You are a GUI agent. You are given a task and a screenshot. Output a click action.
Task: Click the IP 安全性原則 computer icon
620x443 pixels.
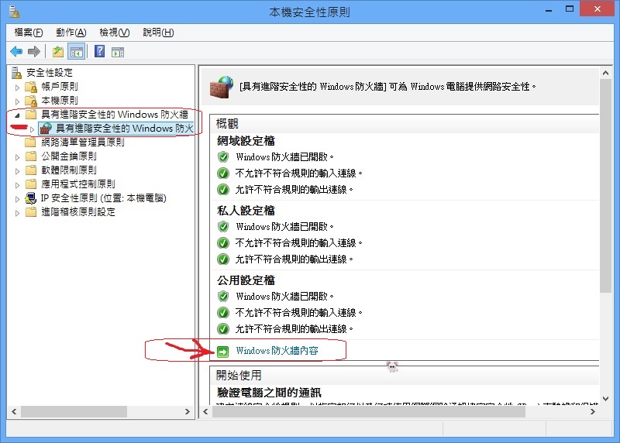click(31, 198)
